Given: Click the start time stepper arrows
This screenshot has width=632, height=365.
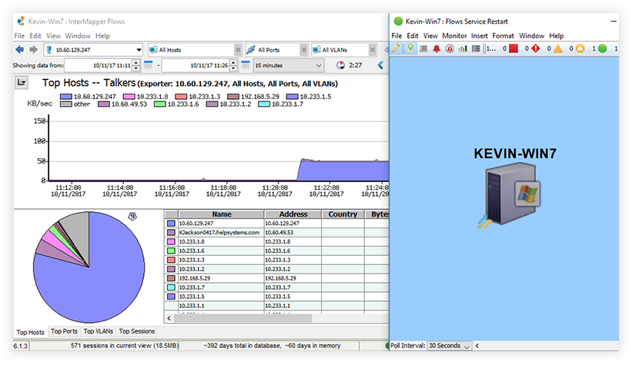Looking at the screenshot, I should click(136, 65).
